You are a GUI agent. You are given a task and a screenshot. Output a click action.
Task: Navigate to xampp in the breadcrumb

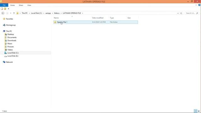pos(48,13)
